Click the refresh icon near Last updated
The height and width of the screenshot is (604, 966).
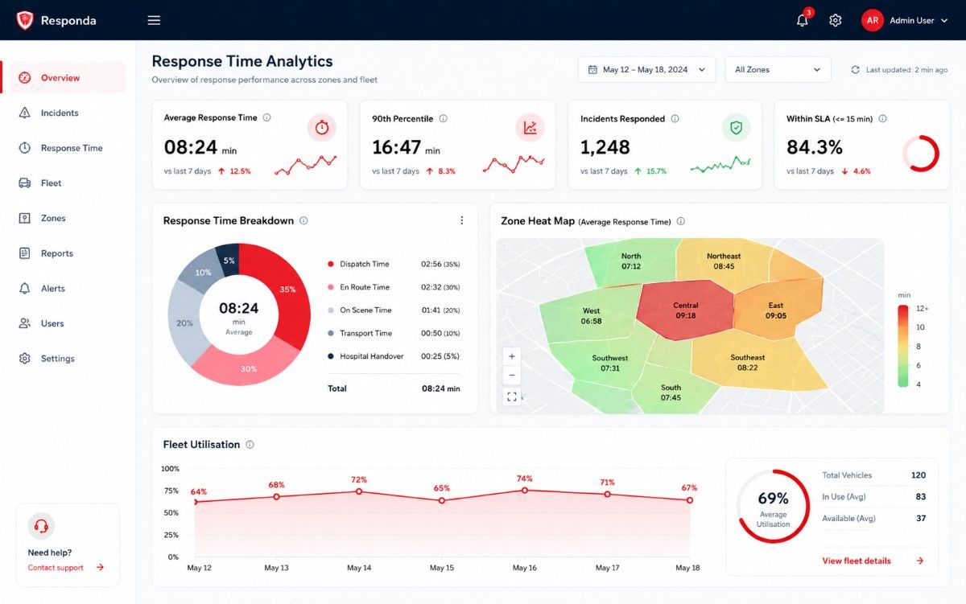point(856,70)
